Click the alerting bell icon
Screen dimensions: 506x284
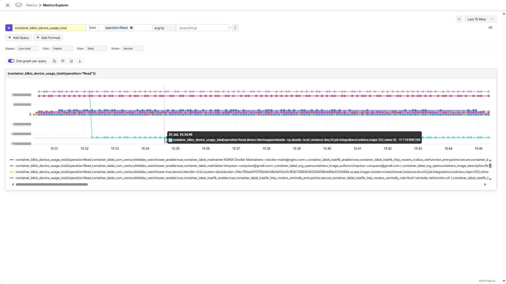tap(71, 61)
